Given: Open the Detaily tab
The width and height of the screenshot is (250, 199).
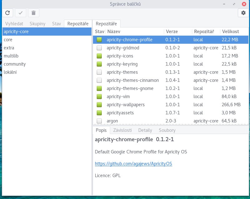Looking at the screenshot, I should click(145, 130).
